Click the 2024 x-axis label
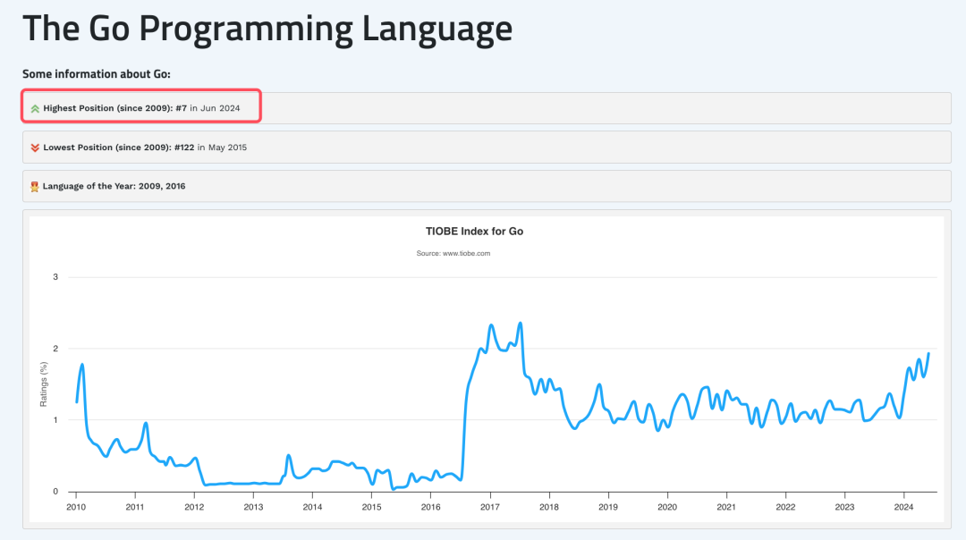The width and height of the screenshot is (966, 540). click(x=903, y=507)
